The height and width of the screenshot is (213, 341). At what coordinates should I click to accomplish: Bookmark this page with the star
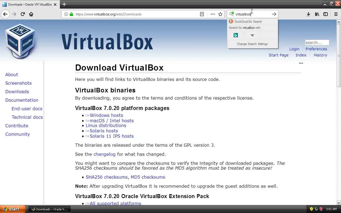(x=220, y=14)
